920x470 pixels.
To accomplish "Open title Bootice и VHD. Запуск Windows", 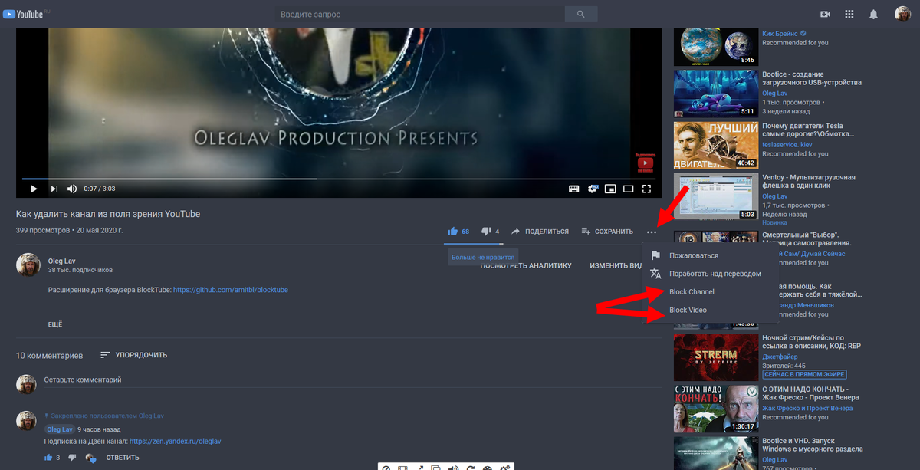I will click(x=813, y=444).
